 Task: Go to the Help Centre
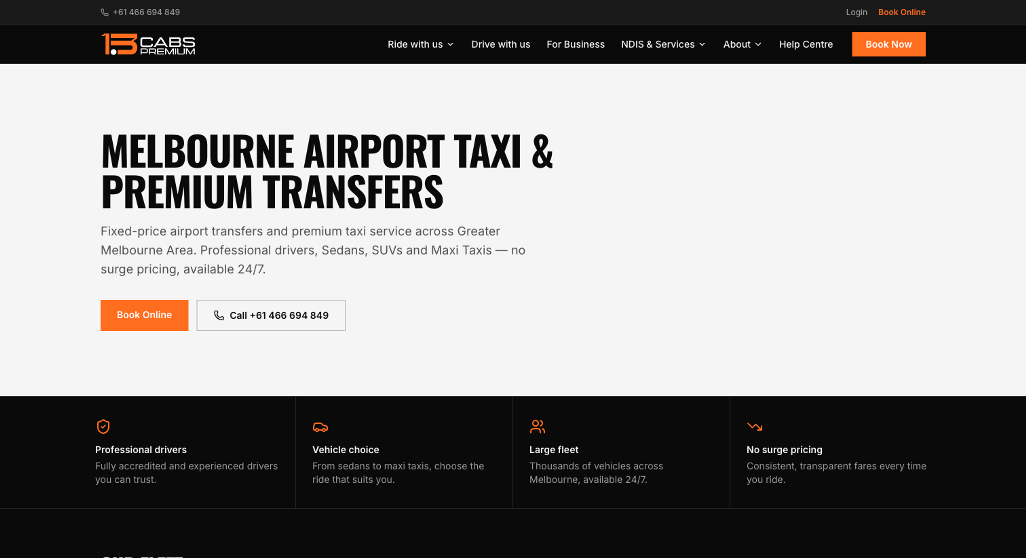pos(806,44)
